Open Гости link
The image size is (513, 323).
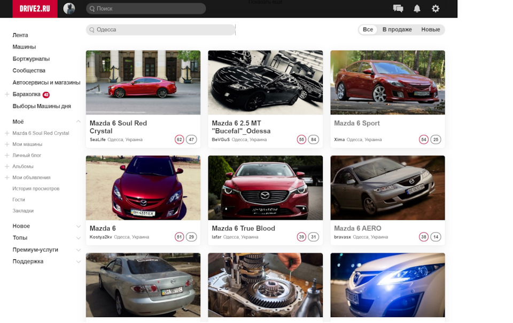click(x=19, y=199)
